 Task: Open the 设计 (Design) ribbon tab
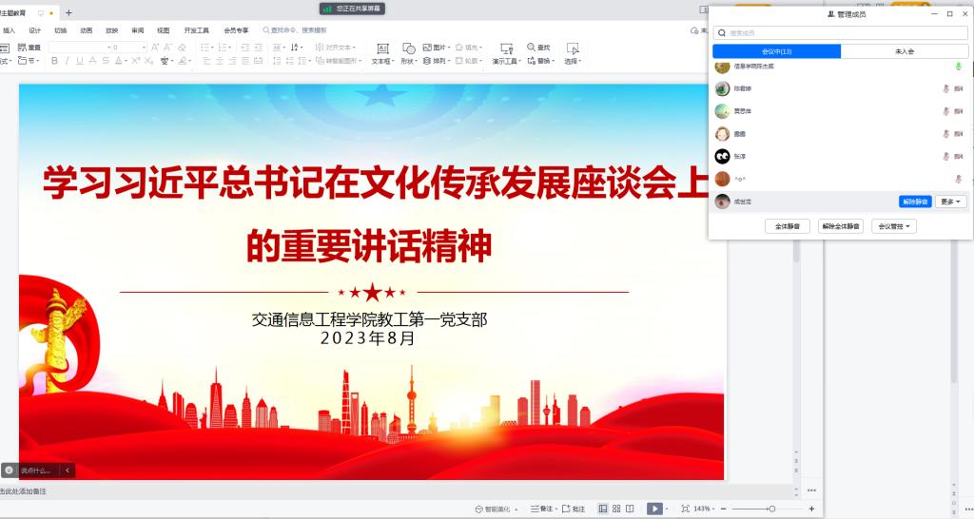pyautogui.click(x=34, y=30)
